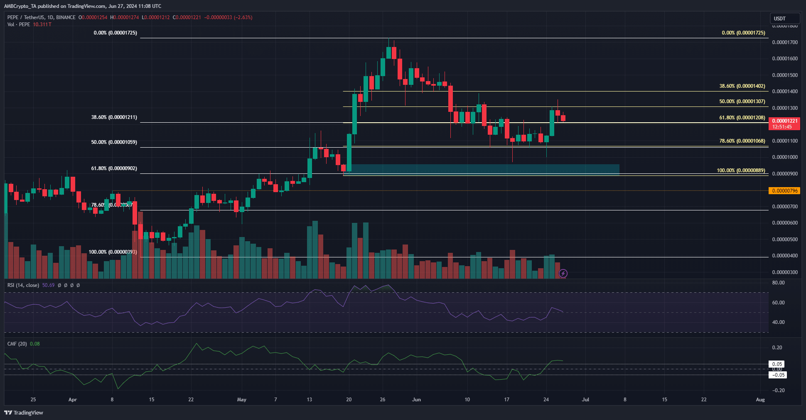Click the CMF value 0.08
Viewport: 806px width, 420px height.
[35, 344]
